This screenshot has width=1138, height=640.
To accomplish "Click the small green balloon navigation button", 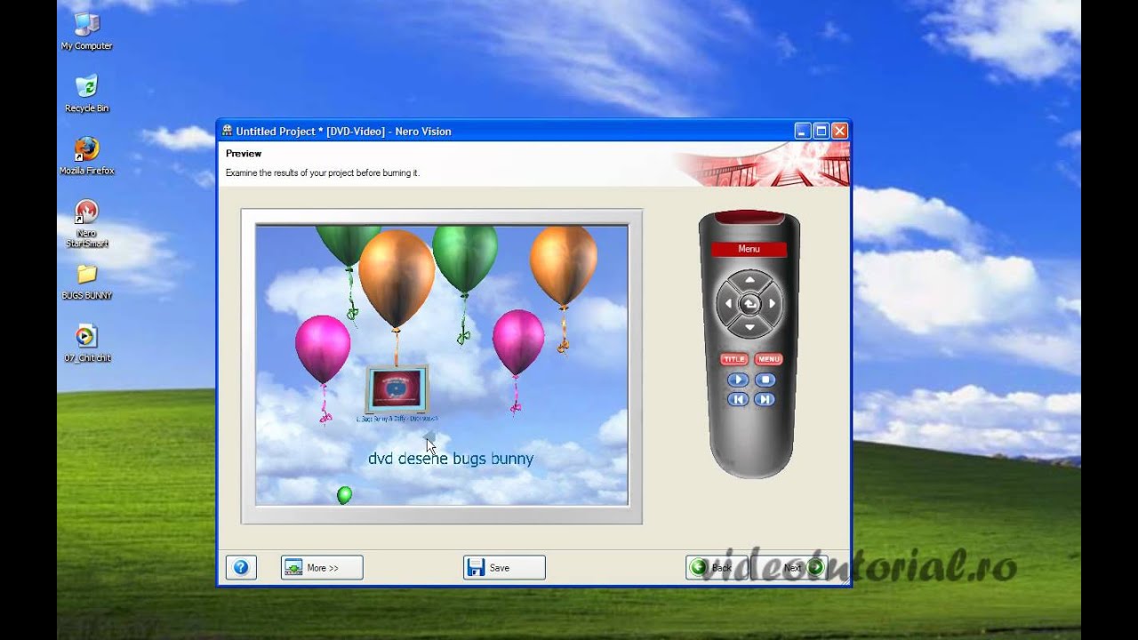I will pyautogui.click(x=345, y=495).
